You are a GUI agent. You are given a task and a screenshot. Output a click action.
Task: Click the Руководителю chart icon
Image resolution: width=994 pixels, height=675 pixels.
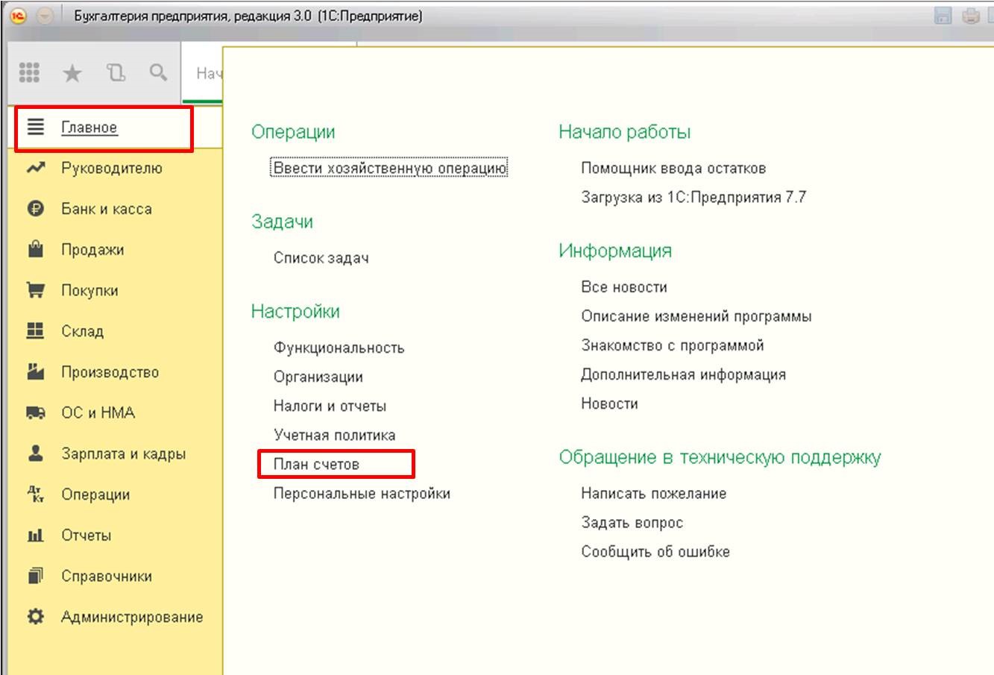[36, 168]
